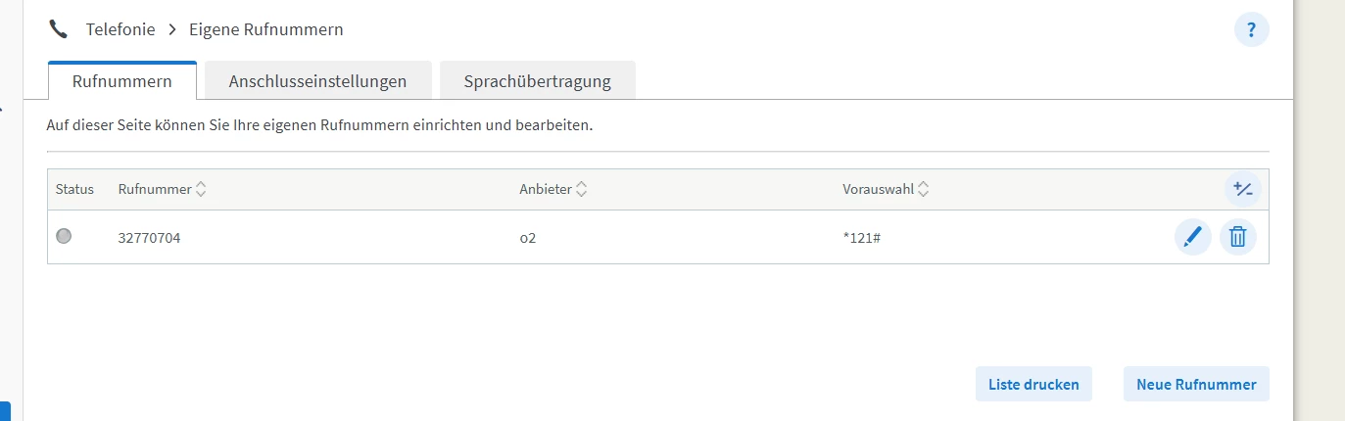Go to Telefonie in the breadcrumb
The height and width of the screenshot is (421, 1345).
tap(120, 29)
